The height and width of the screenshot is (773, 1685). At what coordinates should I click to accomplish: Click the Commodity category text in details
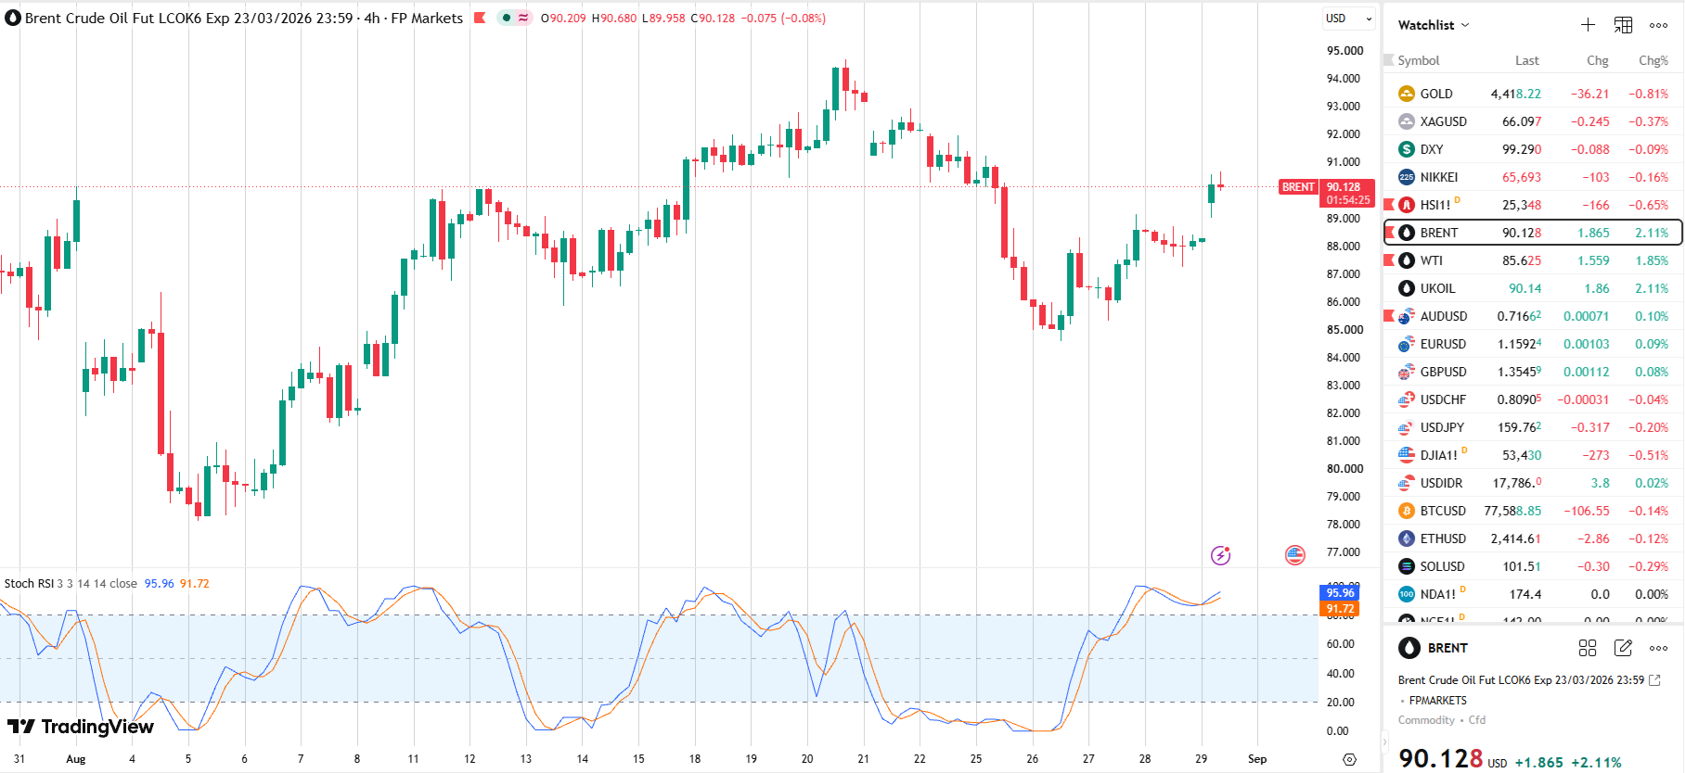(x=1426, y=720)
